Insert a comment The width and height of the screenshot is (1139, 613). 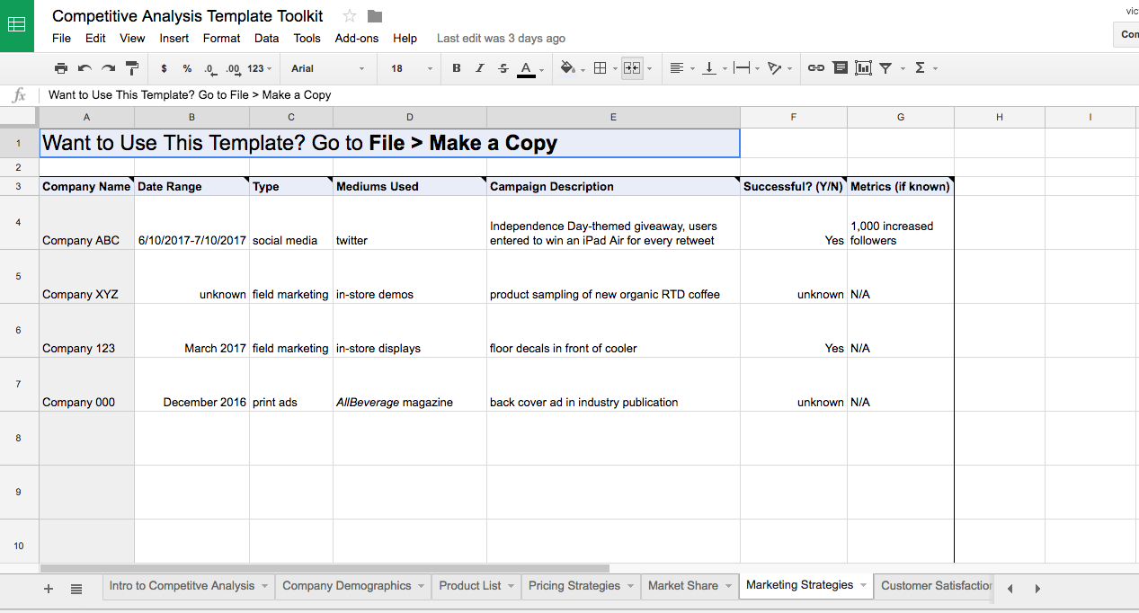[x=840, y=68]
